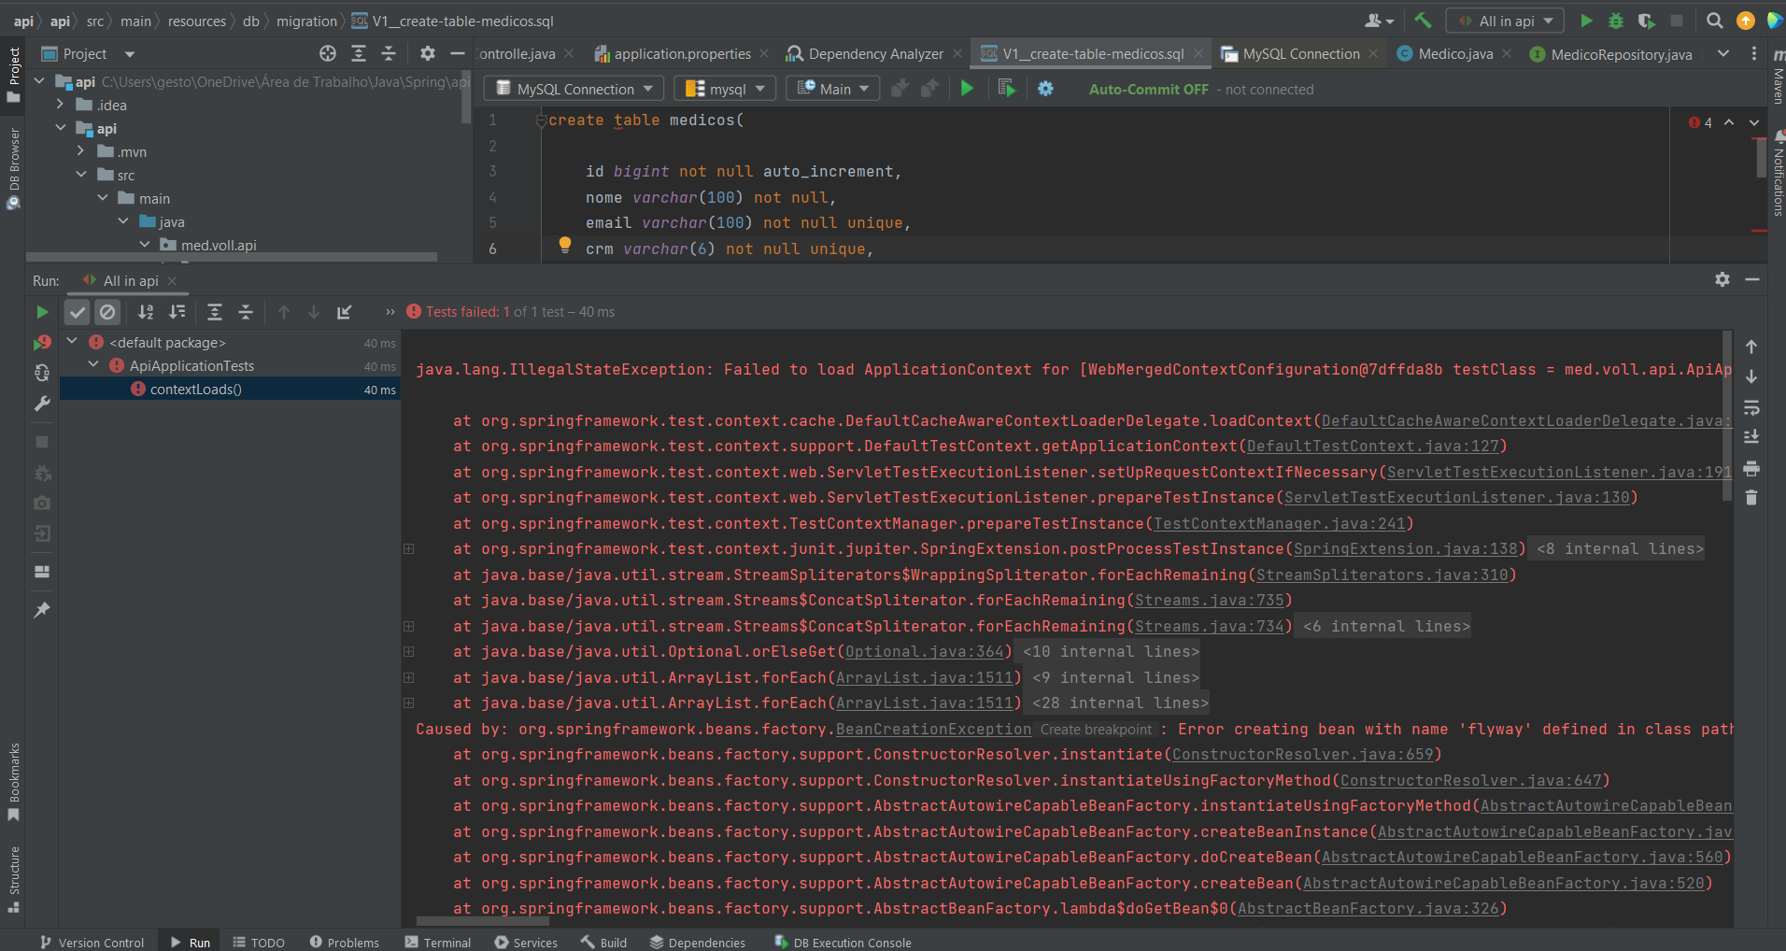Viewport: 1786px width, 951px height.
Task: Switch to application.properties tab
Action: point(682,54)
